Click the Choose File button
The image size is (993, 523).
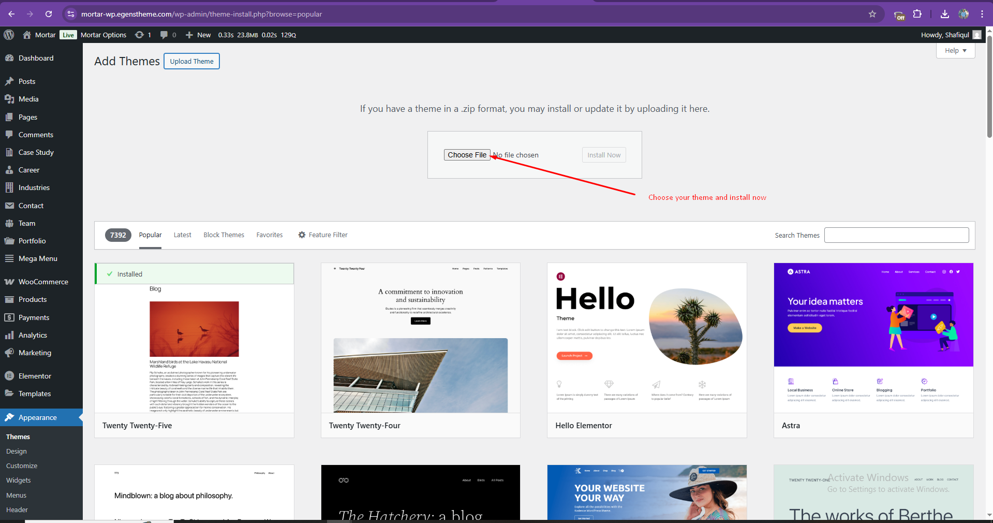[x=467, y=155]
